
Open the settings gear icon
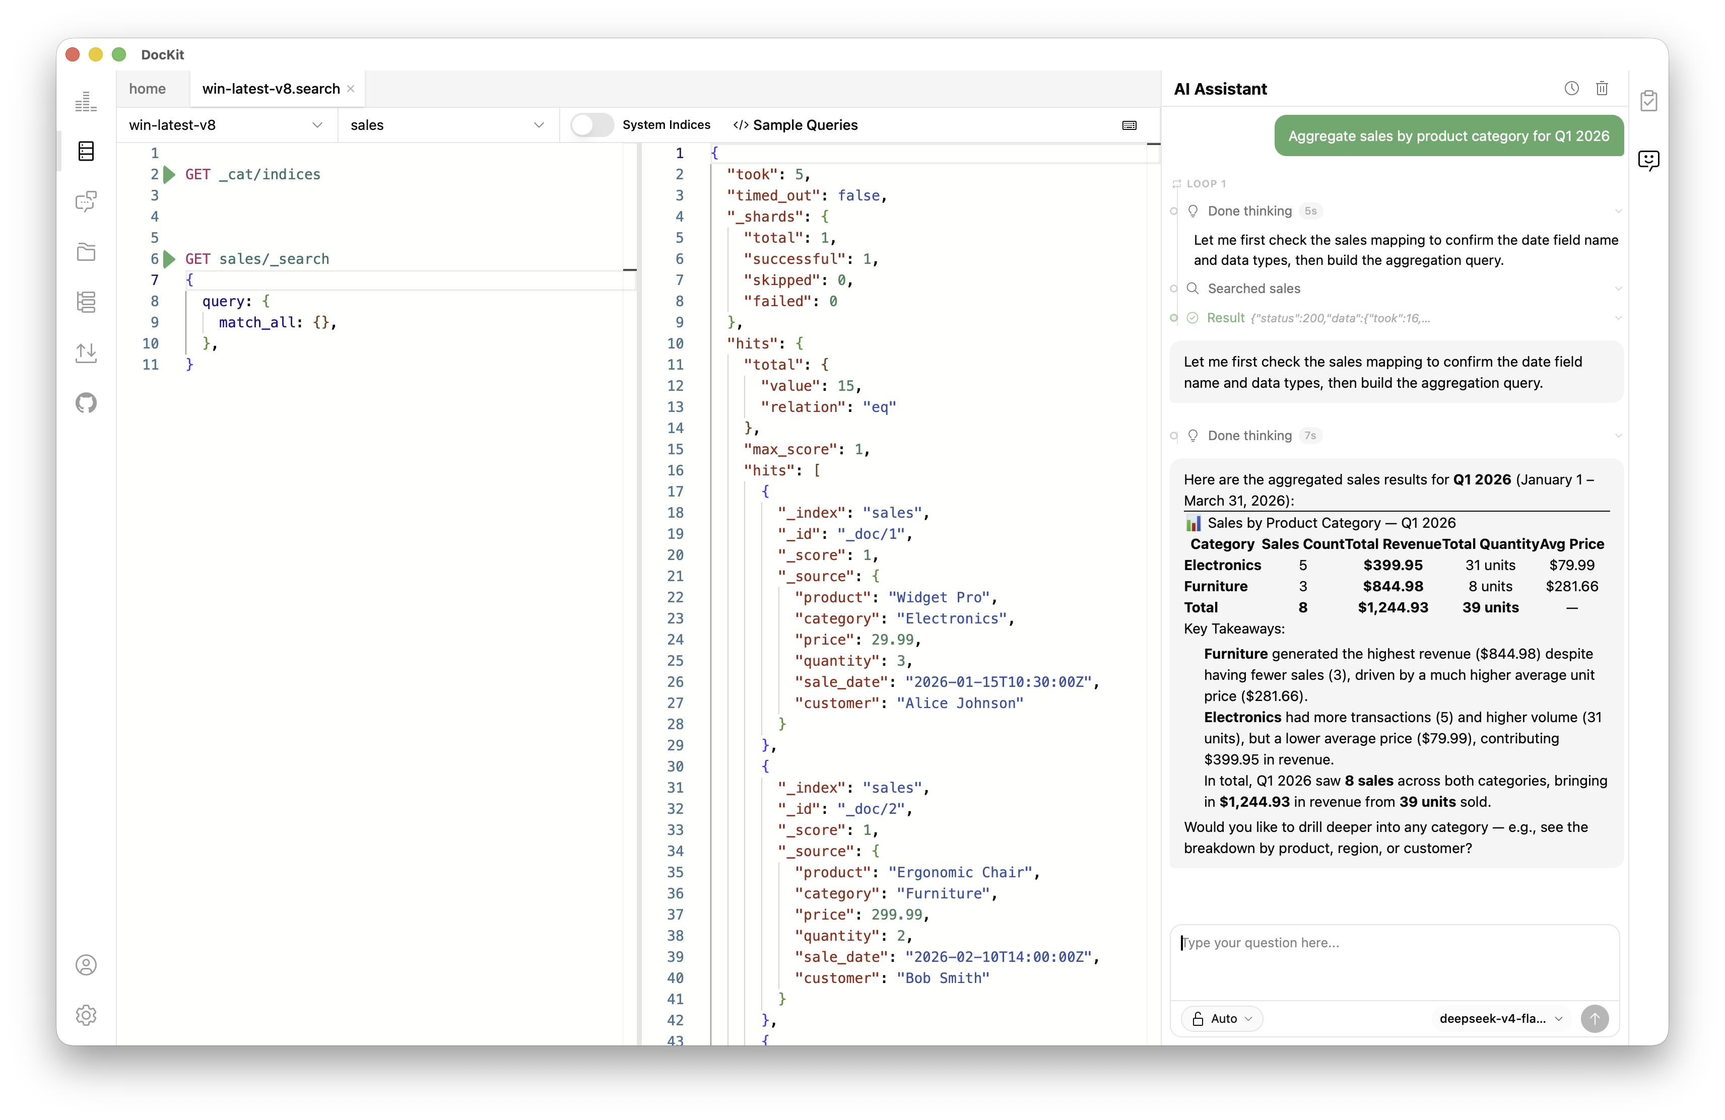(x=86, y=1016)
